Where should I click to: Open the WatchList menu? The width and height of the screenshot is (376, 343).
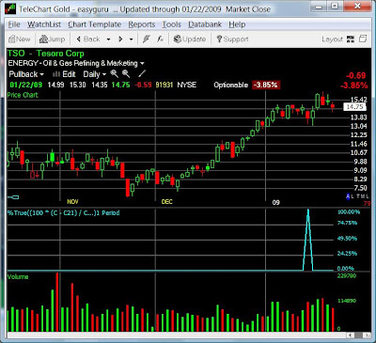44,24
